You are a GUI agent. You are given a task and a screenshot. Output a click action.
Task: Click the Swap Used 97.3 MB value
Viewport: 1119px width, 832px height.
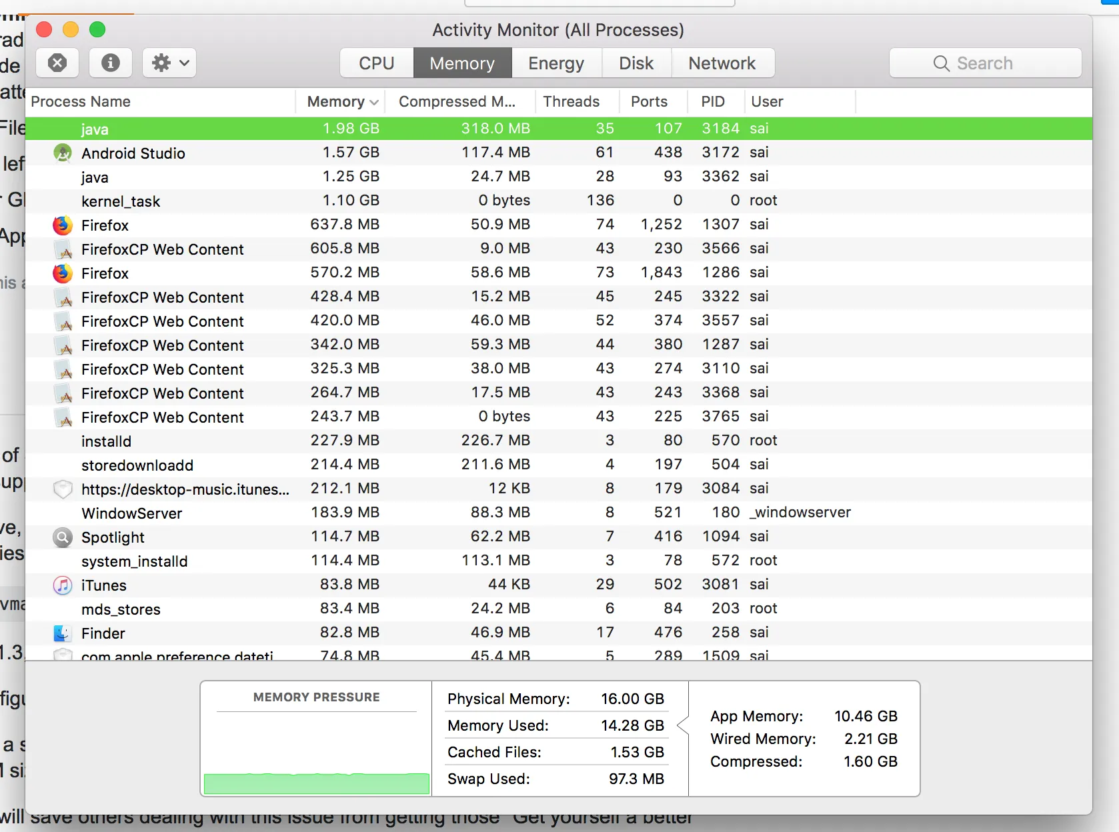(x=636, y=779)
